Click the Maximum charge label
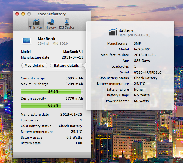Viewport: 183px width, 163px height. 35,84
